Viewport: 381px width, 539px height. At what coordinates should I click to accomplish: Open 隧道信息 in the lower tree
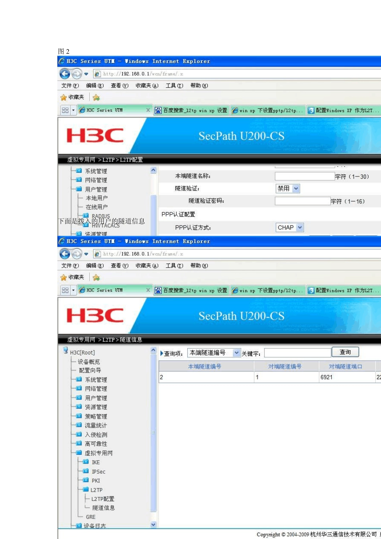point(103,508)
